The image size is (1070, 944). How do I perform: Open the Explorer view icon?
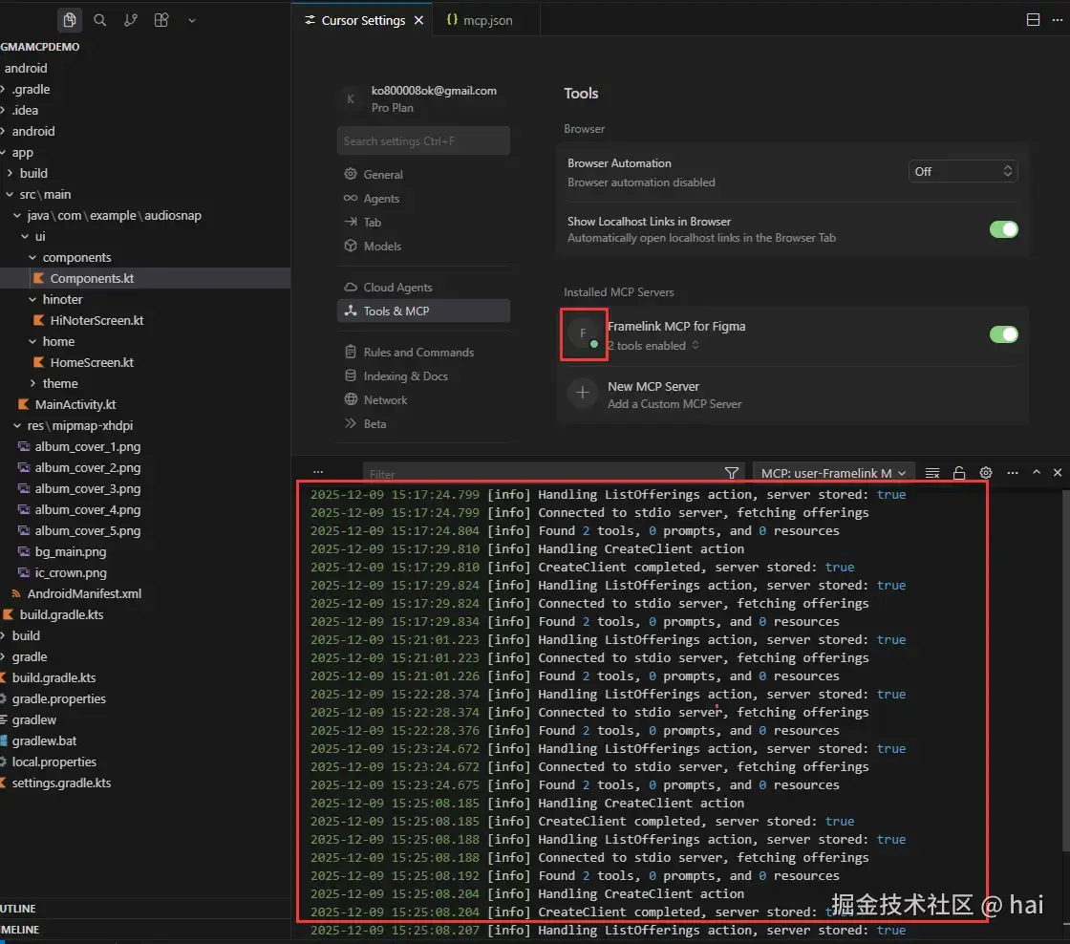(x=69, y=20)
